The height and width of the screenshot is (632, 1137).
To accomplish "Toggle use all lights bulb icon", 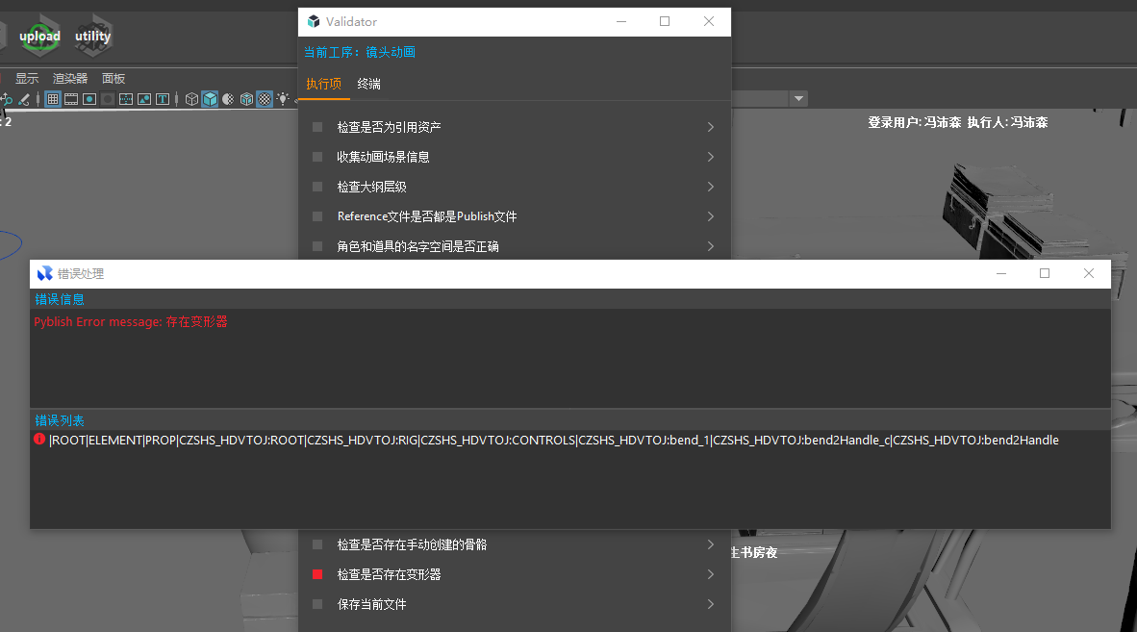I will click(x=283, y=99).
